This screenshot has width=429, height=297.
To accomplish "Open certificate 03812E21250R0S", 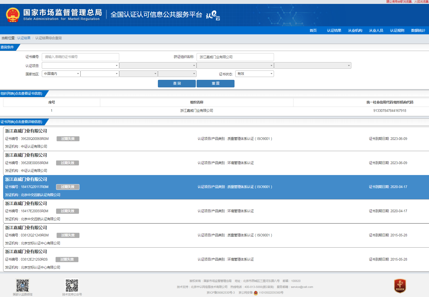I will (216, 260).
